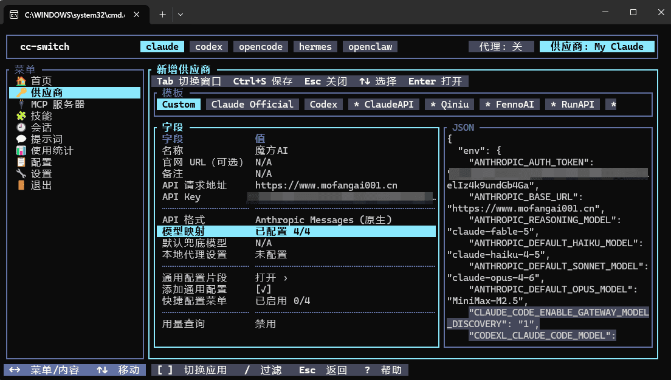671x380 pixels.
Task: Select the ClaudeAPI template
Action: [x=384, y=105]
